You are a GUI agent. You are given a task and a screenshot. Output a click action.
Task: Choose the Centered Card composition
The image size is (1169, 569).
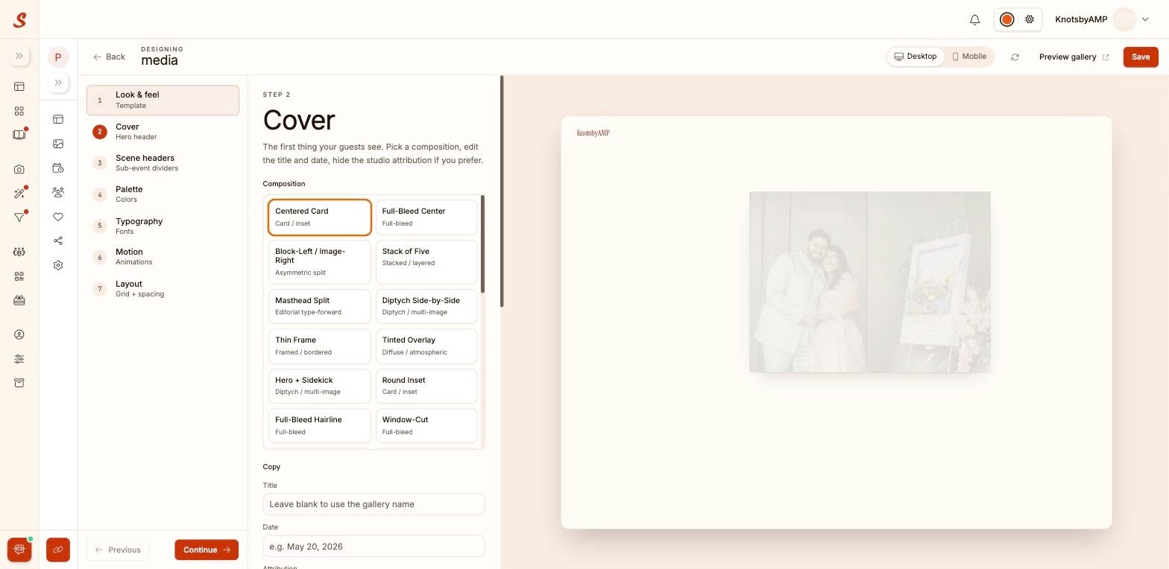319,217
